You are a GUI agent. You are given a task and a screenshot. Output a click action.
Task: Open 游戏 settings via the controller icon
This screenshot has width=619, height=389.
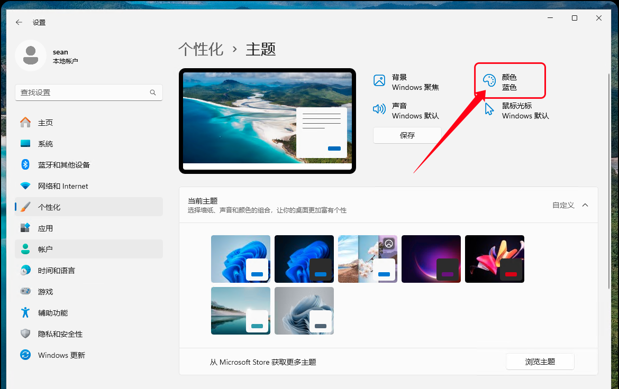coord(25,291)
